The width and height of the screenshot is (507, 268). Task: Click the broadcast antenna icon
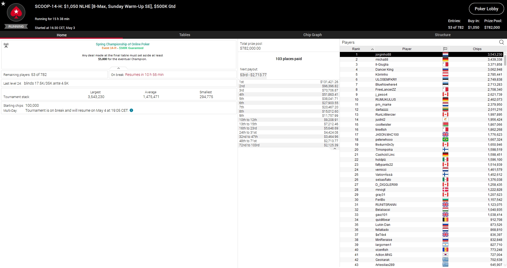pyautogui.click(x=6, y=45)
